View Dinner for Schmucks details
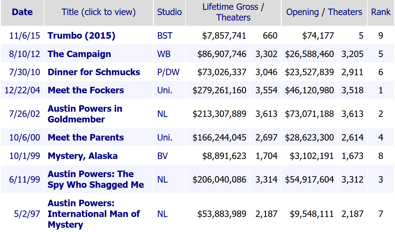The width and height of the screenshot is (395, 232). coord(94,72)
